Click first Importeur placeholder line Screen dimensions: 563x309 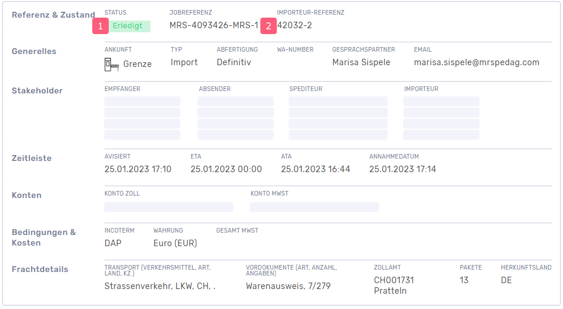(x=441, y=102)
